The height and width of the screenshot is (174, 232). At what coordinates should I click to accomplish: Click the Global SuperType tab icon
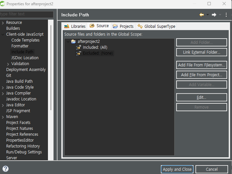pos(140,26)
